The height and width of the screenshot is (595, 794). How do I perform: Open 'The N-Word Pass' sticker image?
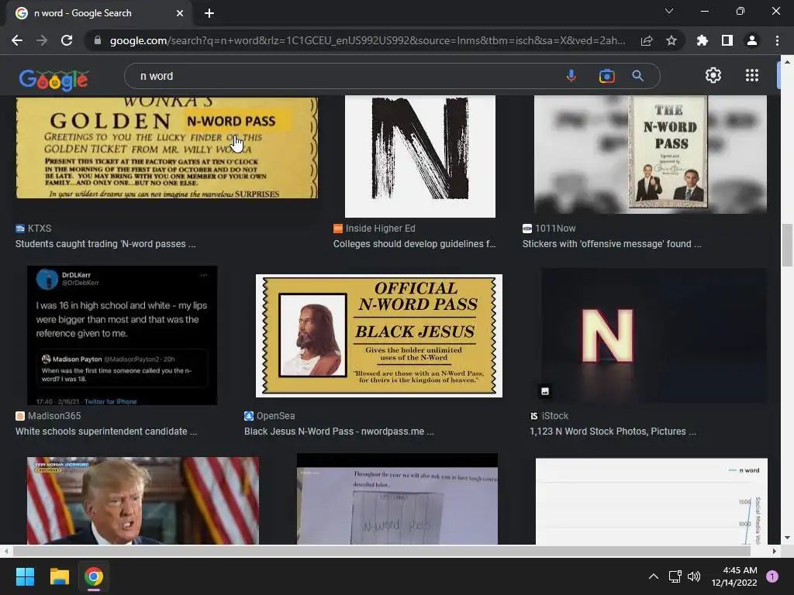(651, 154)
